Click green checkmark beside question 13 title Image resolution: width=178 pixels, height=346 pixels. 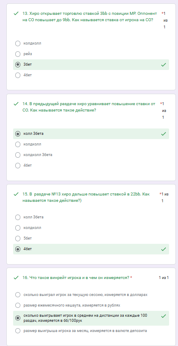click(x=16, y=14)
